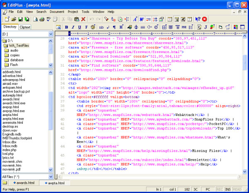Select the database folder

pos(17,60)
